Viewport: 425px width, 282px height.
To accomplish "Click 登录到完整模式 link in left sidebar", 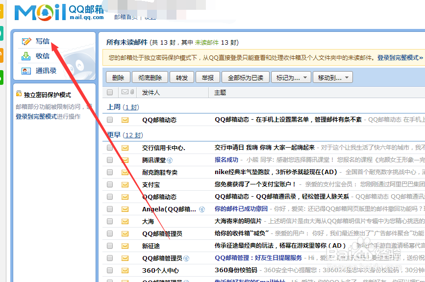I will 36,117.
